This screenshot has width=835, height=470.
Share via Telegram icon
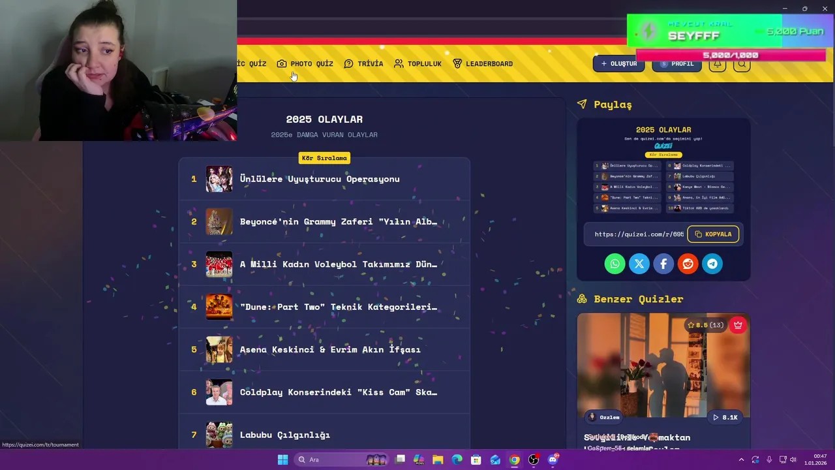(x=712, y=264)
